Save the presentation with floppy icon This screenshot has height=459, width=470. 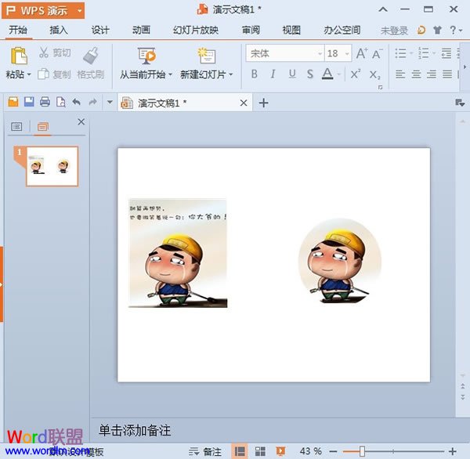pos(29,102)
